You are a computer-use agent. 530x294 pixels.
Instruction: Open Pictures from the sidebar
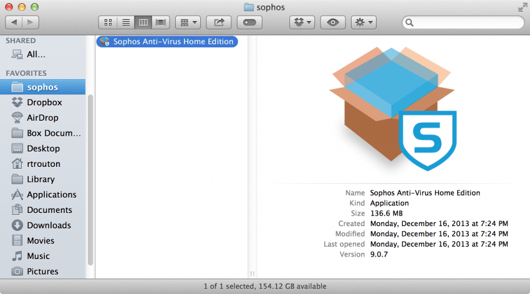pos(42,272)
